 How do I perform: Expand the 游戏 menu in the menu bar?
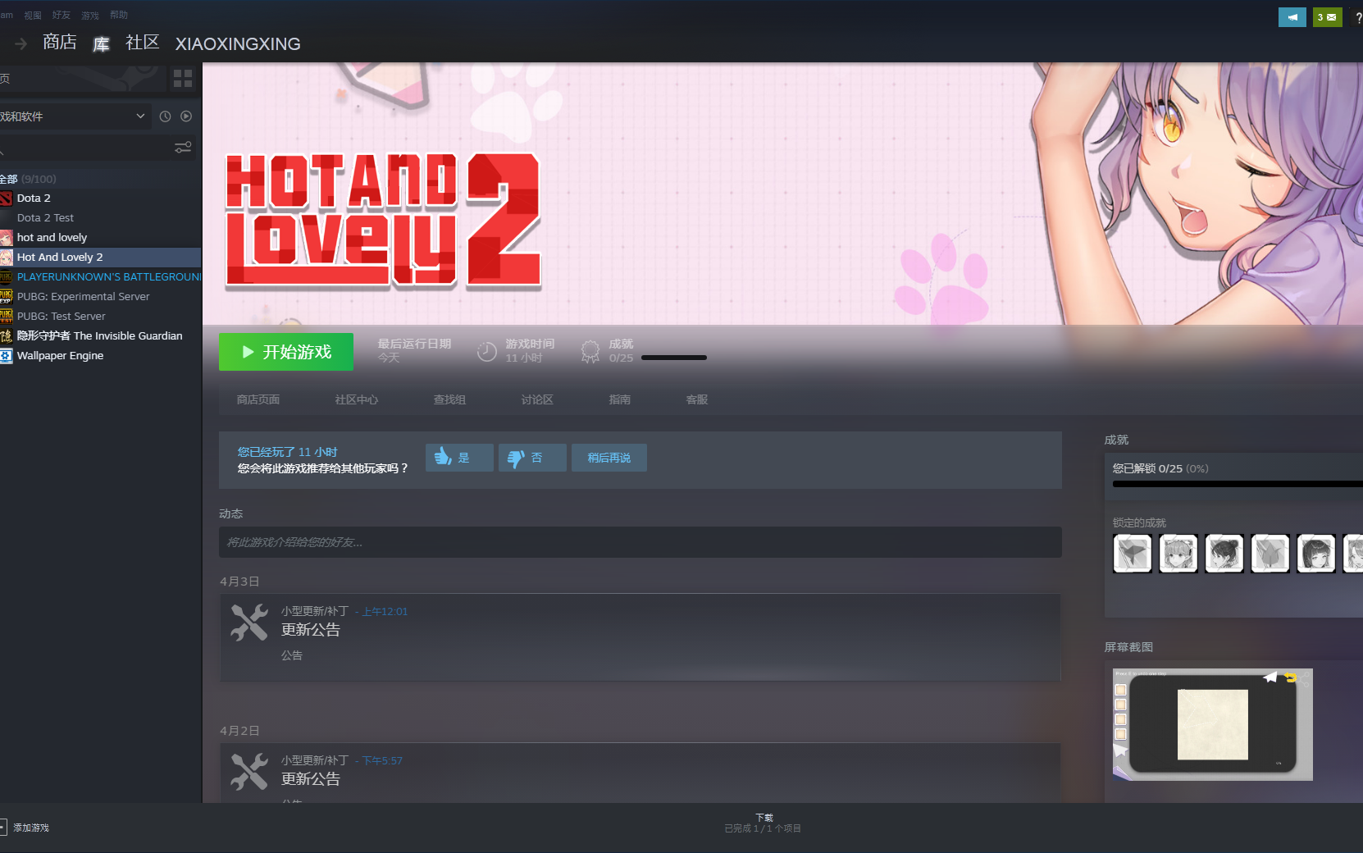(x=89, y=14)
